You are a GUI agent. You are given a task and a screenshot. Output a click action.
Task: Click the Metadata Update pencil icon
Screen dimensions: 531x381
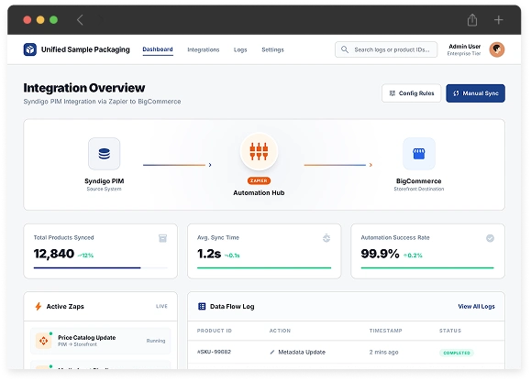pos(272,353)
